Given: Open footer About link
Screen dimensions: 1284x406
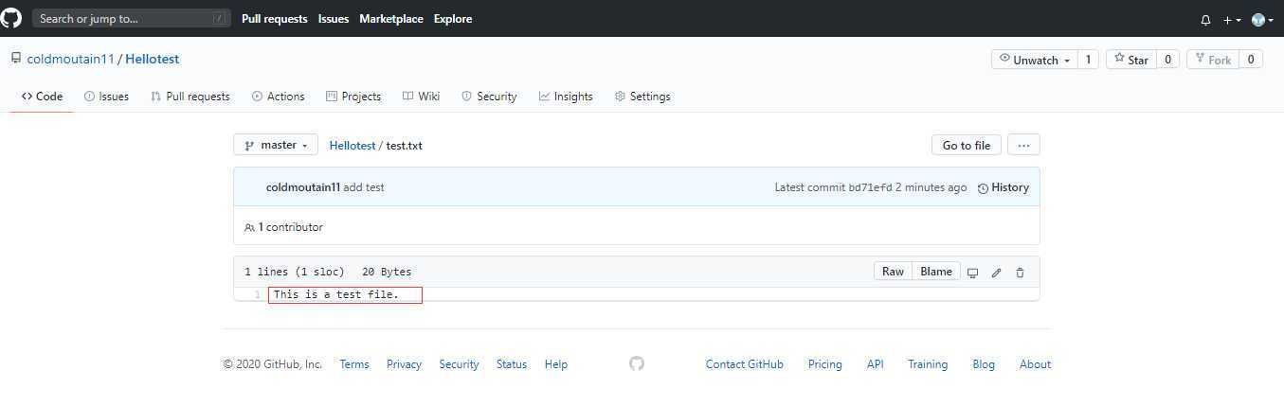Looking at the screenshot, I should (x=1035, y=364).
